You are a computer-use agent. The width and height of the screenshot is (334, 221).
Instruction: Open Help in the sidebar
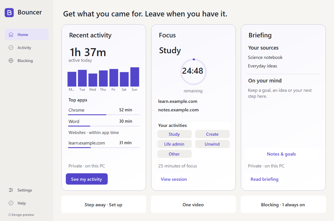click(x=27, y=203)
